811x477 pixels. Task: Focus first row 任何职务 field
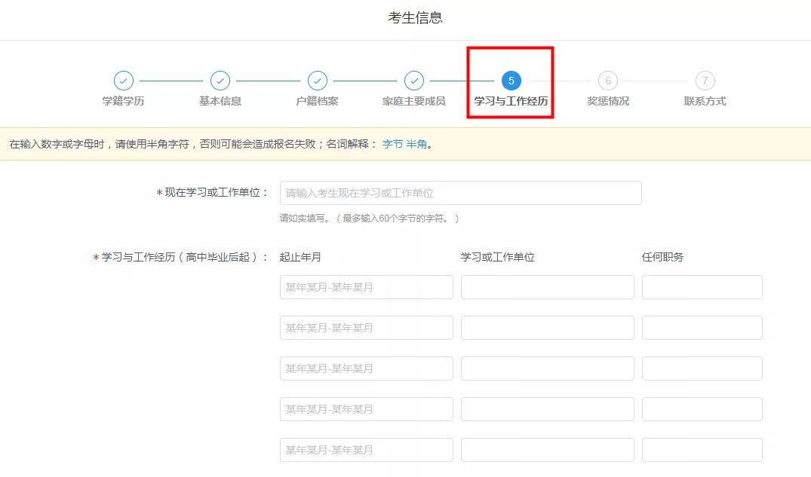(x=702, y=287)
